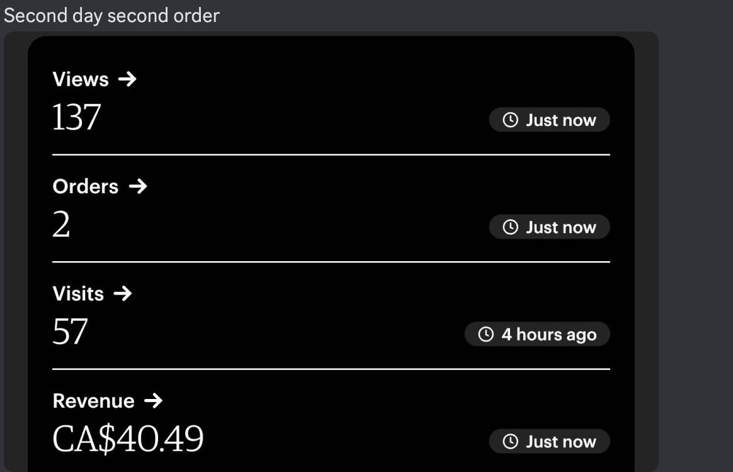Screen dimensions: 733x472
Task: Click the "Just now" text for Revenue
Action: click(x=560, y=442)
